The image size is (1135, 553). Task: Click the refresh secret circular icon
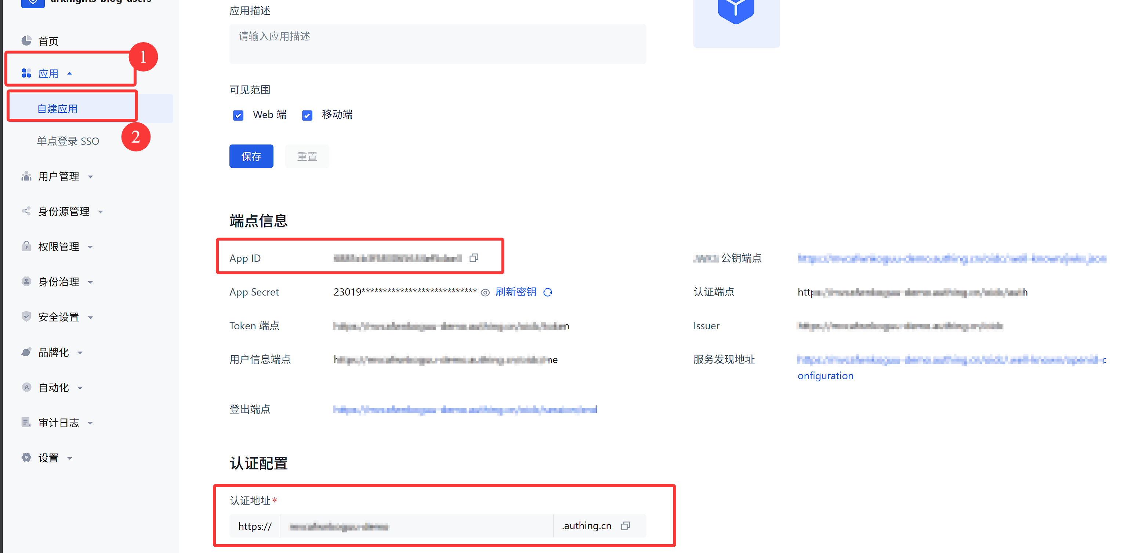pyautogui.click(x=548, y=292)
